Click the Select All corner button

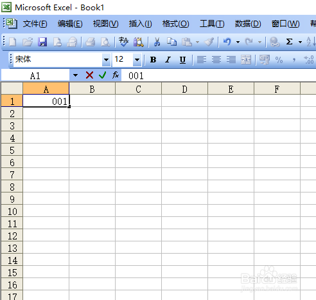tap(12, 89)
